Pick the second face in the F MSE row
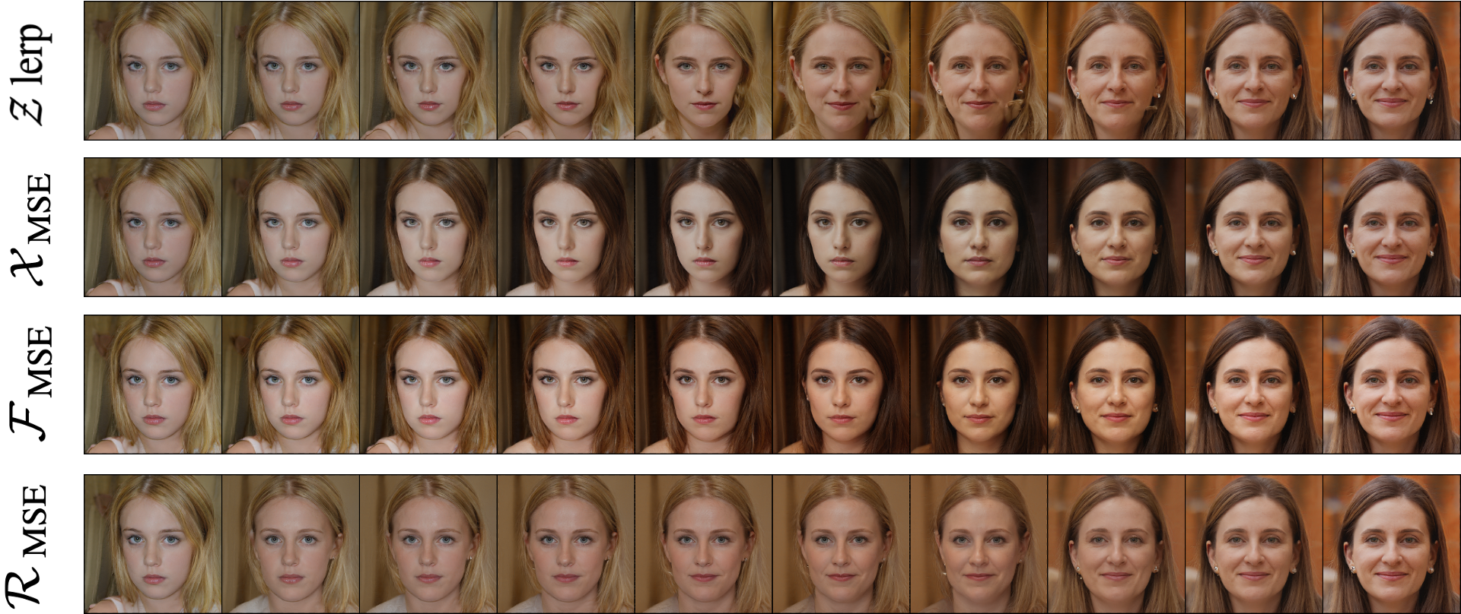This screenshot has width=1461, height=614. click(x=291, y=385)
